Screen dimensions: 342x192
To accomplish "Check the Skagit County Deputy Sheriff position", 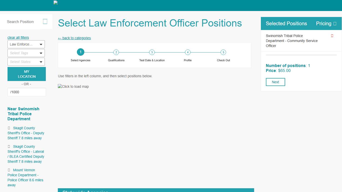I will [x=9, y=128].
